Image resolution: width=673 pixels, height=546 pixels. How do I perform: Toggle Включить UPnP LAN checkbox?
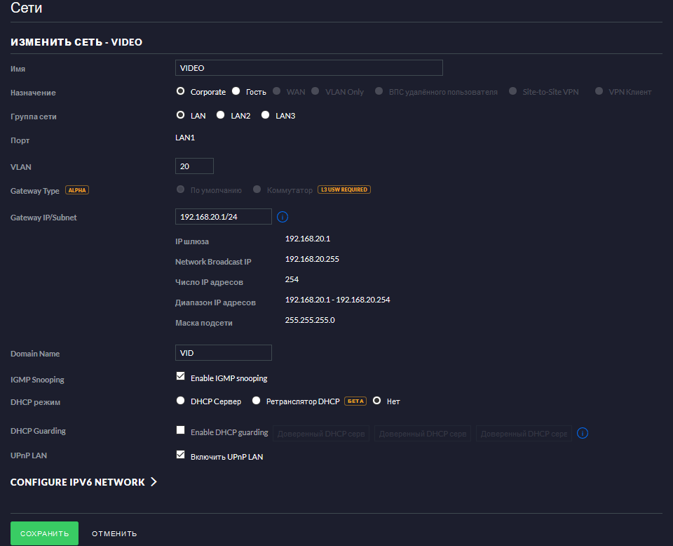pos(180,455)
